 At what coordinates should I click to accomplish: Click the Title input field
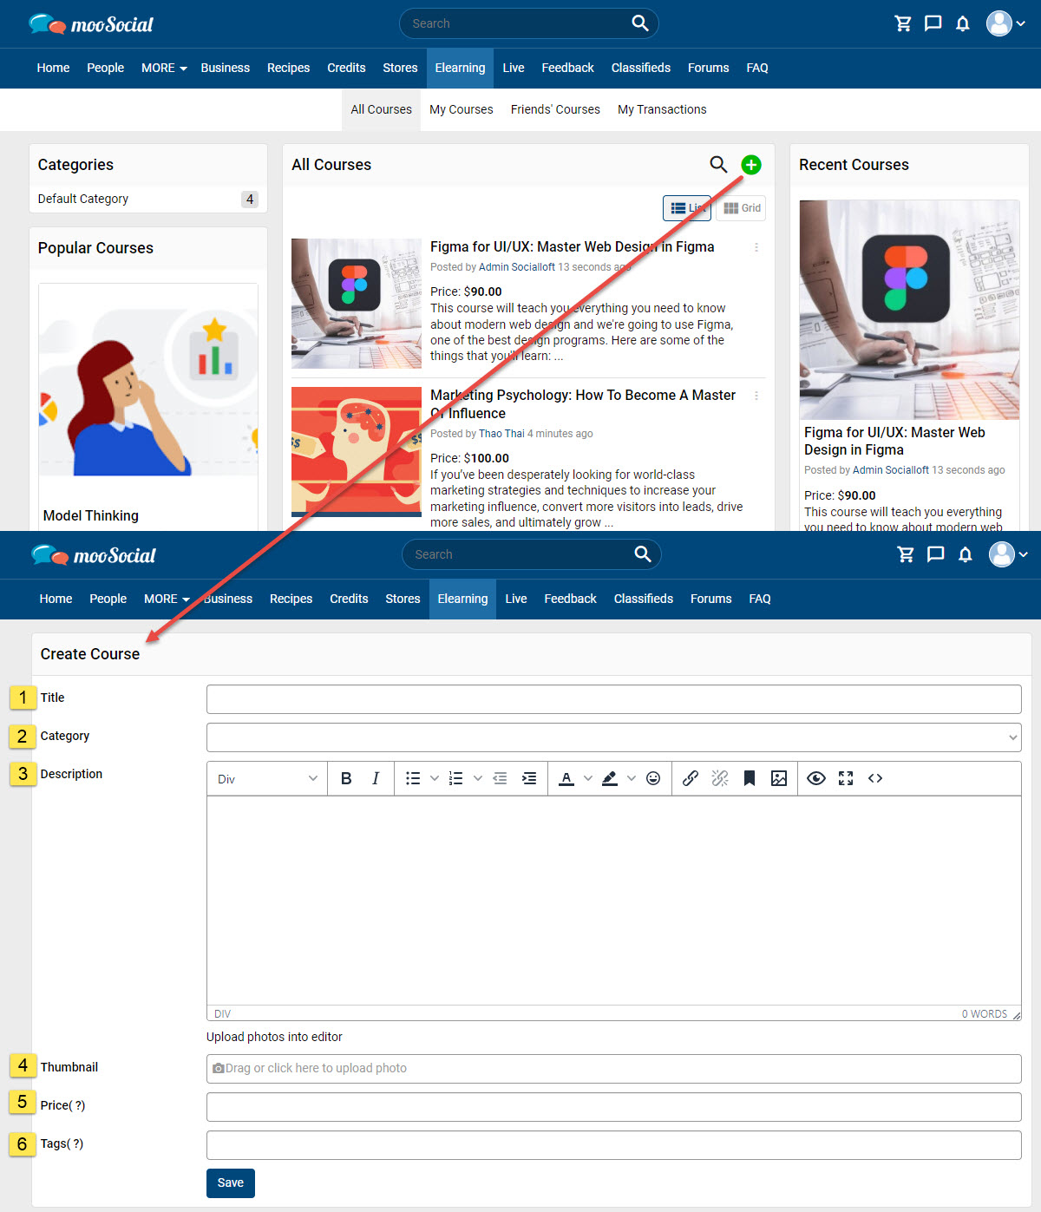click(x=613, y=699)
